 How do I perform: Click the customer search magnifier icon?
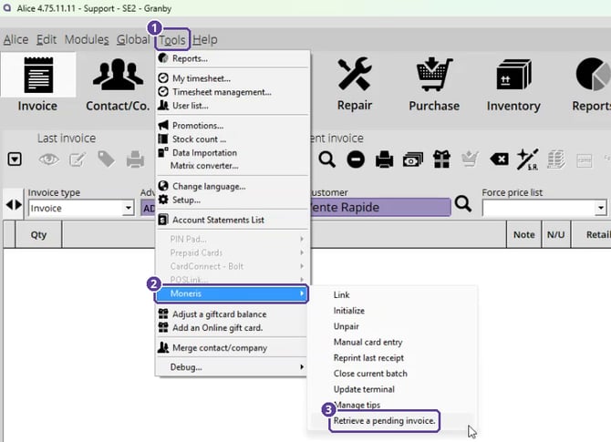tap(463, 204)
